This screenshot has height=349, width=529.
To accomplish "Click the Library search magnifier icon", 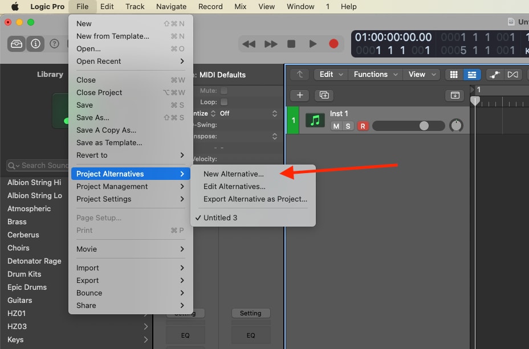I will point(11,166).
